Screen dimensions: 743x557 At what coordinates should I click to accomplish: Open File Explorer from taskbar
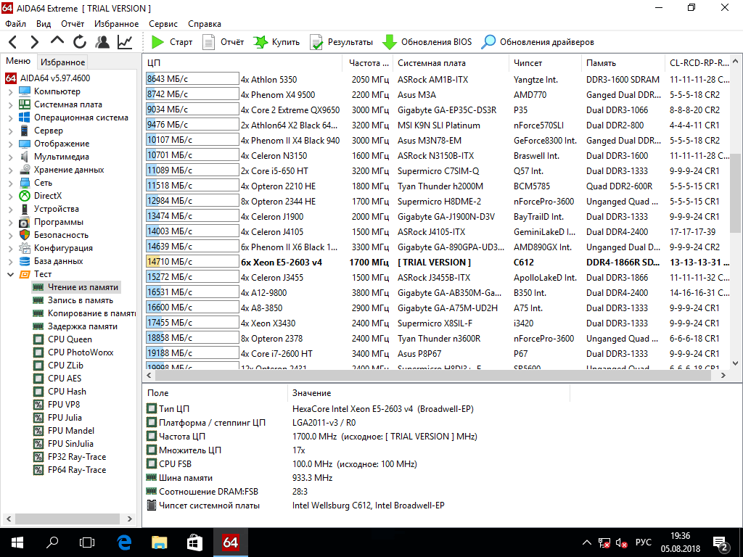click(x=159, y=542)
